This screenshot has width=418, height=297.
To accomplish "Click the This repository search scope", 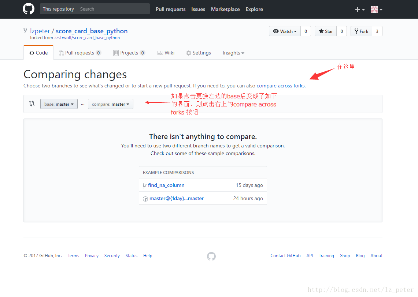I will (58, 9).
